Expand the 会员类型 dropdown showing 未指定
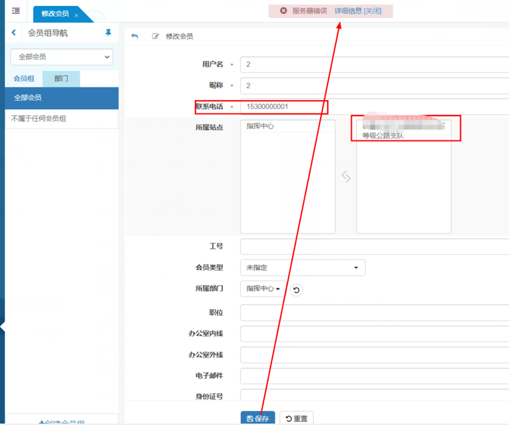 (302, 267)
